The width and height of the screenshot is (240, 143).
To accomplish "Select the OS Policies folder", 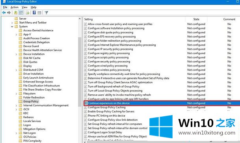I will pyautogui.click(x=30, y=137).
